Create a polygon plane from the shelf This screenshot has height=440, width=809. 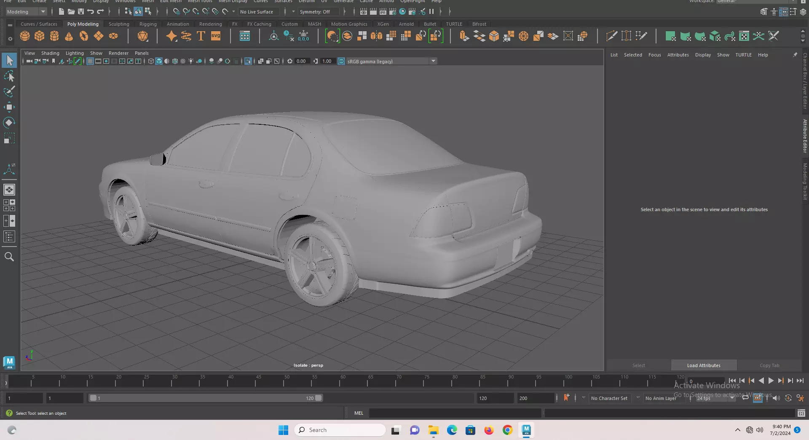[99, 36]
